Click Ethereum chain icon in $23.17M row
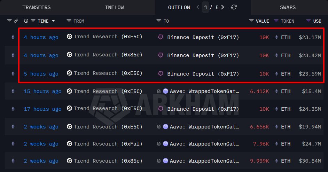This screenshot has height=172, width=328. pyautogui.click(x=13, y=37)
